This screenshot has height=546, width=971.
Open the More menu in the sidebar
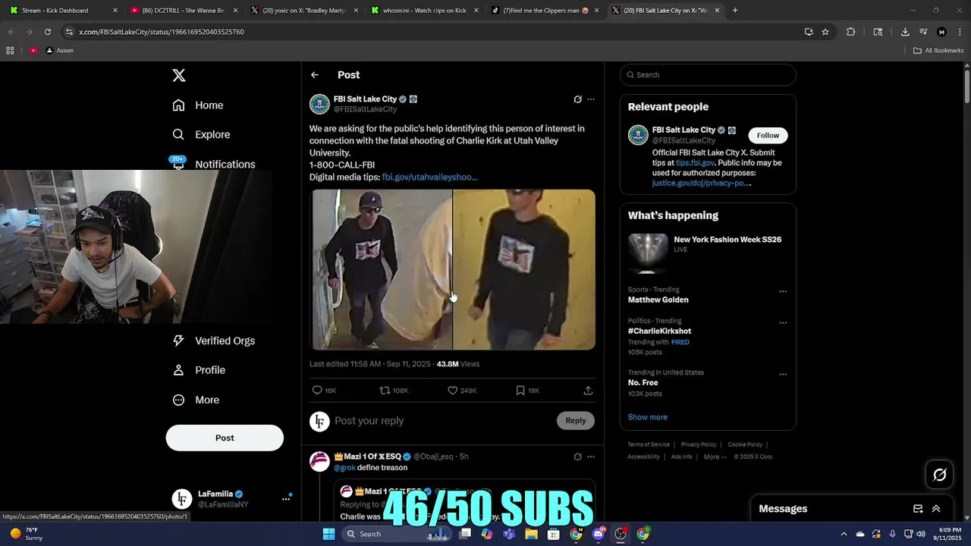pos(196,400)
